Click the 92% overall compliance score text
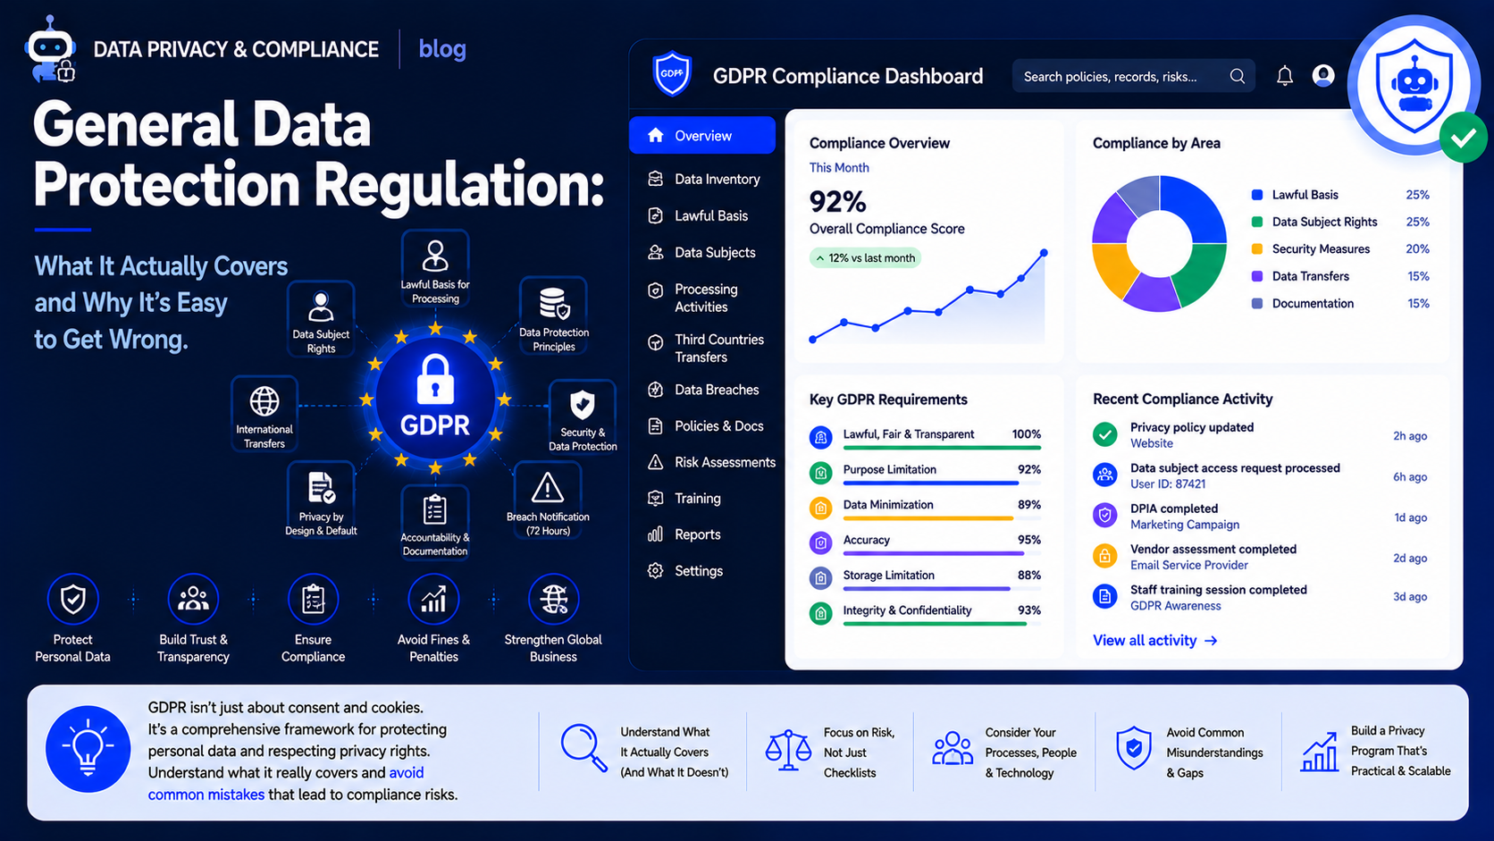Viewport: 1494px width, 841px height. tap(837, 201)
